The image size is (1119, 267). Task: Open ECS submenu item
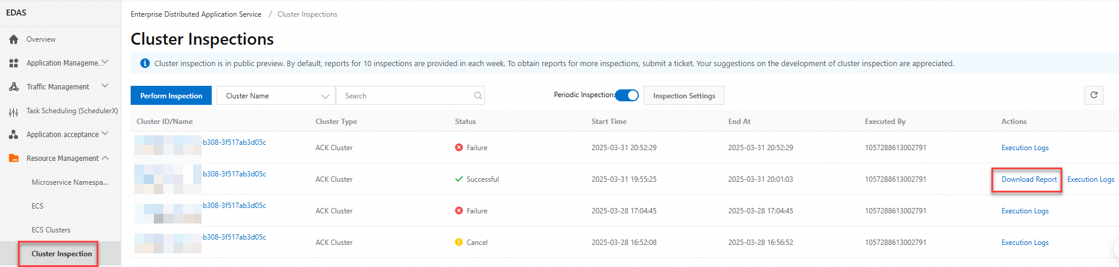tap(38, 206)
